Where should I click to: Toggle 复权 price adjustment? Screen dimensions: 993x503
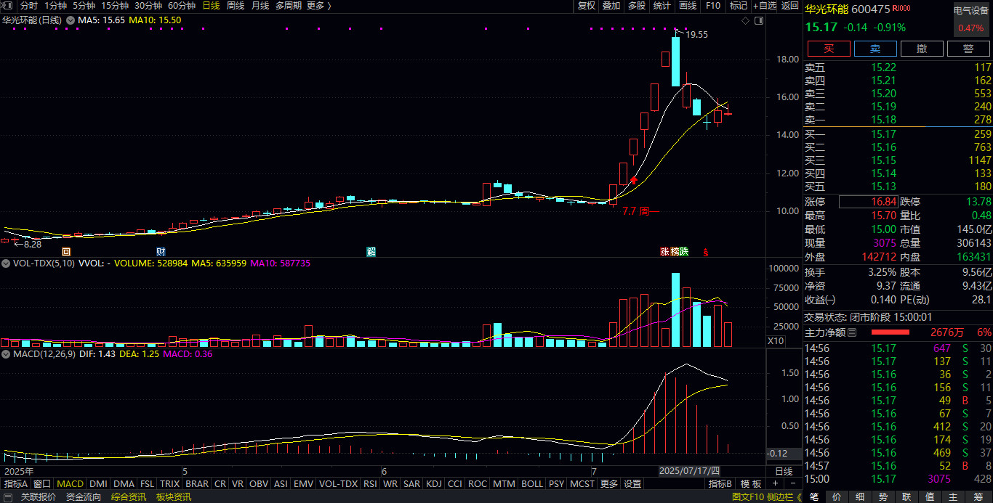(586, 6)
